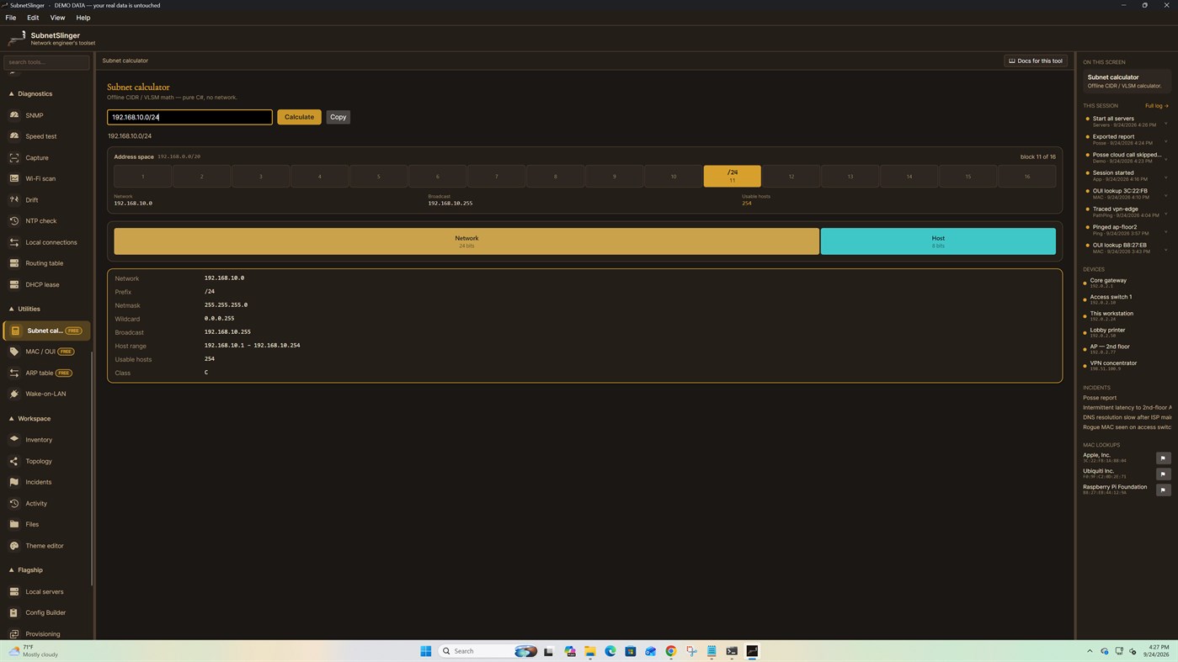Open Windows Start menu
Image resolution: width=1178 pixels, height=662 pixels.
(425, 651)
